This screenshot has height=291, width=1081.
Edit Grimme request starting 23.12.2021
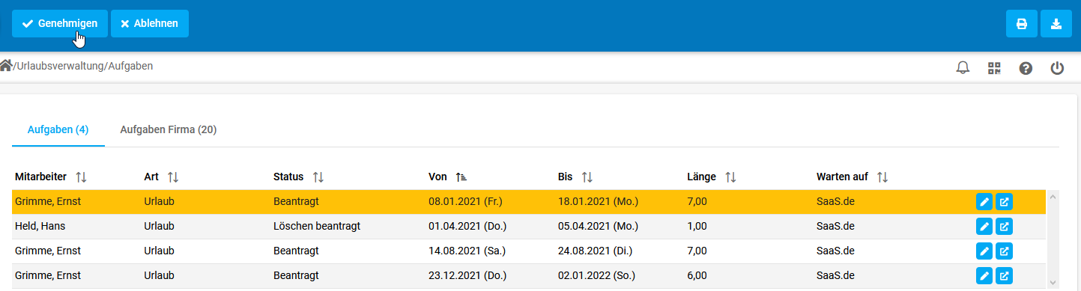pos(984,275)
